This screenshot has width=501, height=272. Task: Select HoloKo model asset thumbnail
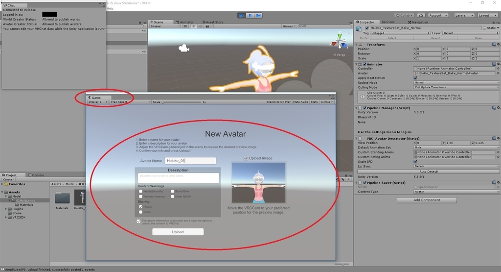80,198
